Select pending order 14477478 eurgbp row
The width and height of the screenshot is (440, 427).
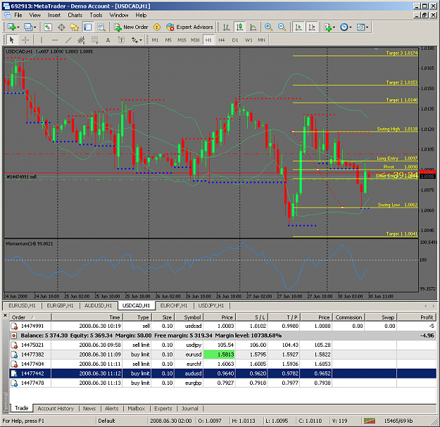222,383
